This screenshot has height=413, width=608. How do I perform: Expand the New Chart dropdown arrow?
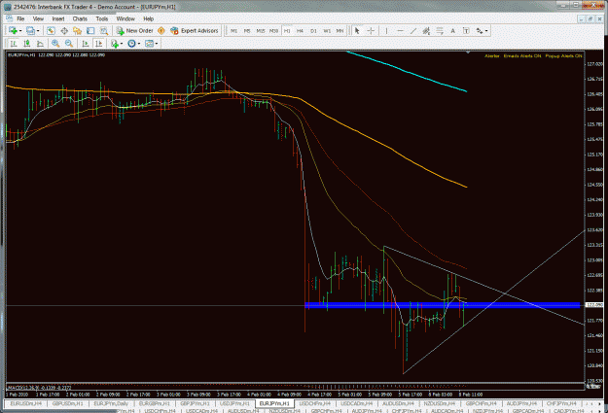(x=19, y=31)
